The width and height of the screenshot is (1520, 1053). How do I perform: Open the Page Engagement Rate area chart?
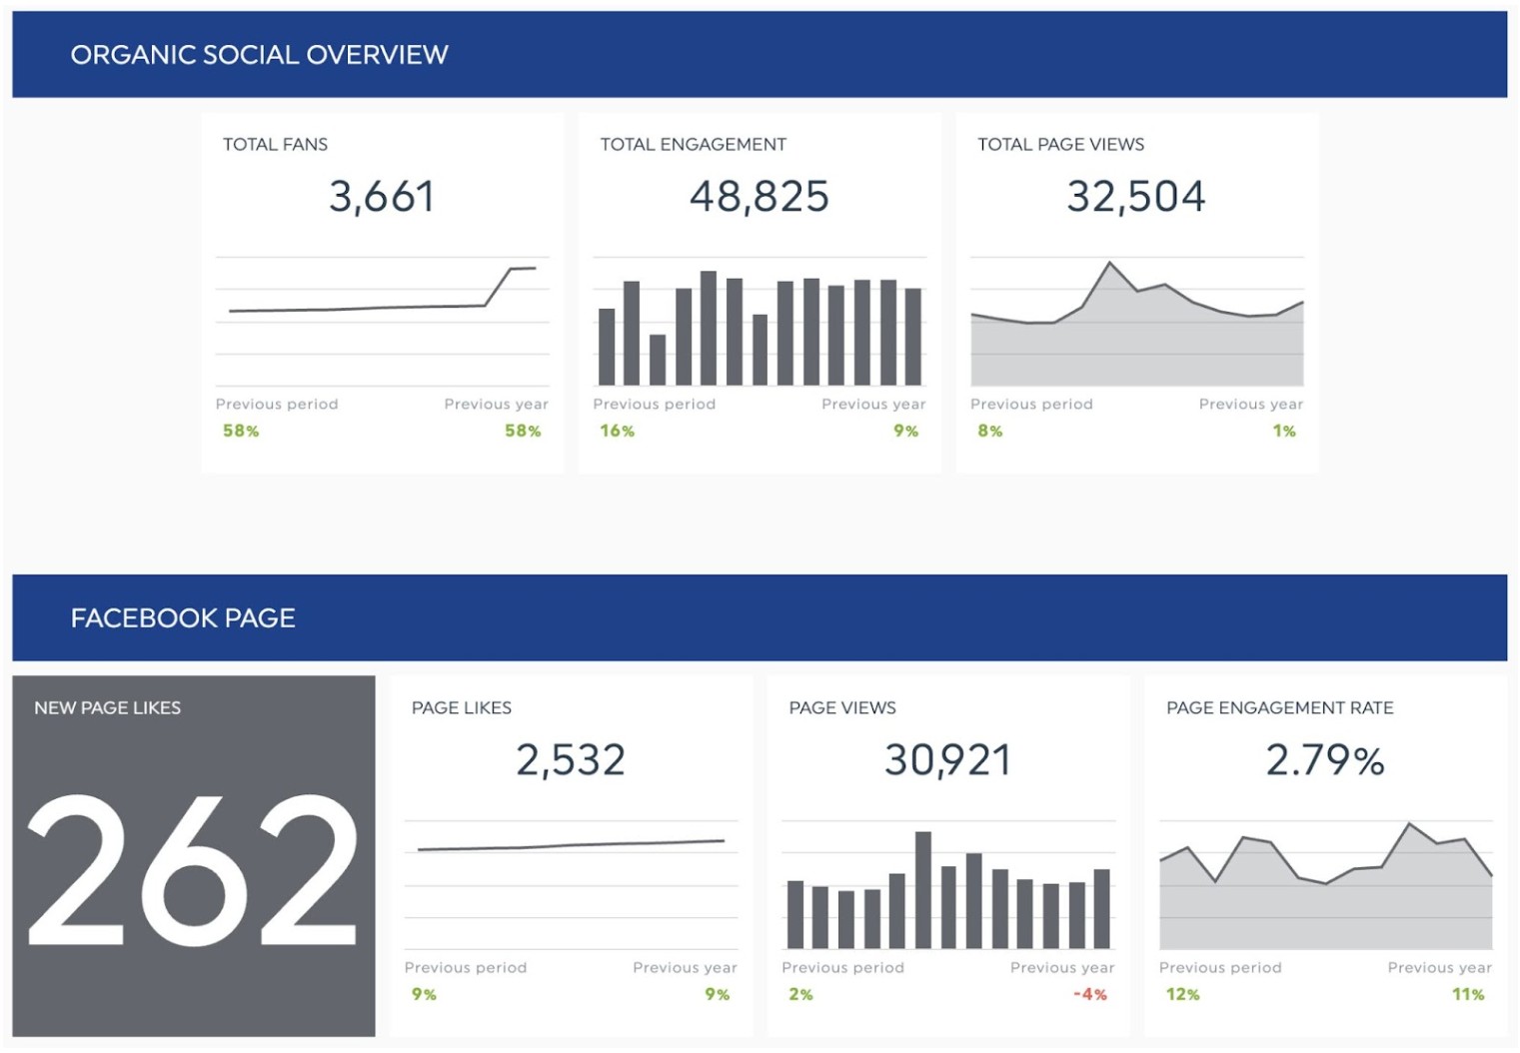pos(1325,889)
